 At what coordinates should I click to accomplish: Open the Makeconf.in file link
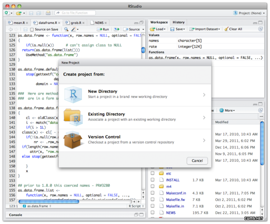176,193
